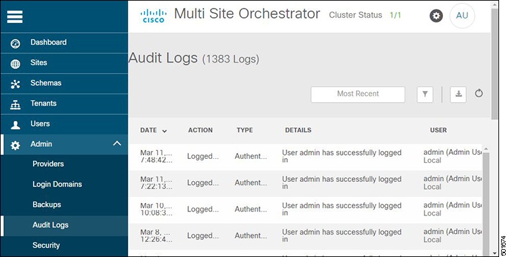The width and height of the screenshot is (507, 257).
Task: Click the Sites globe icon
Action: point(15,64)
